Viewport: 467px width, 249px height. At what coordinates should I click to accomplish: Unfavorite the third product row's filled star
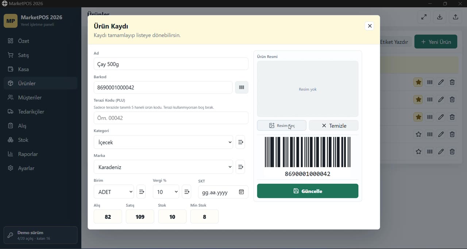pyautogui.click(x=418, y=117)
